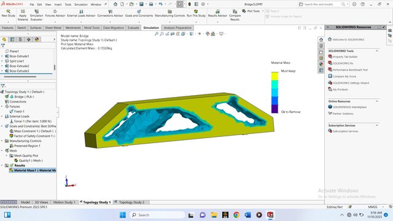Collapse the External Loads folder
Viewport: 393px width, 221px height.
point(2,116)
